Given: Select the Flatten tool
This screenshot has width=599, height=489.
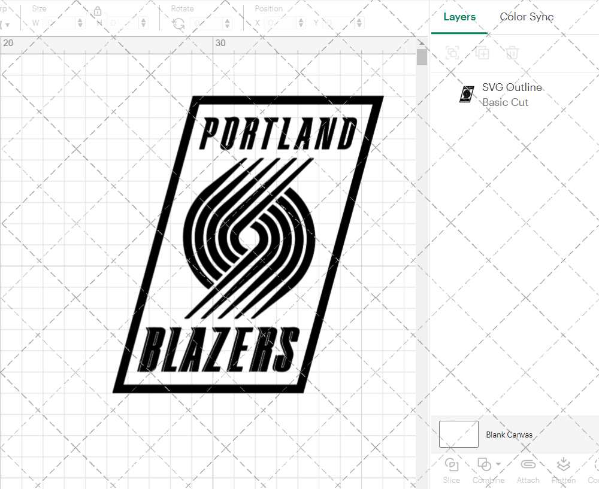Looking at the screenshot, I should pos(563,470).
